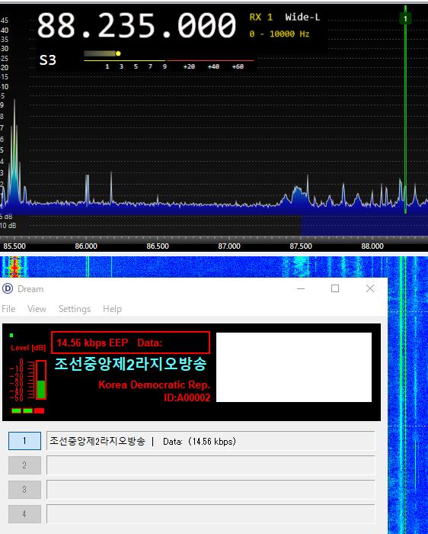
Task: Click the Dream application logo icon
Action: click(x=8, y=289)
